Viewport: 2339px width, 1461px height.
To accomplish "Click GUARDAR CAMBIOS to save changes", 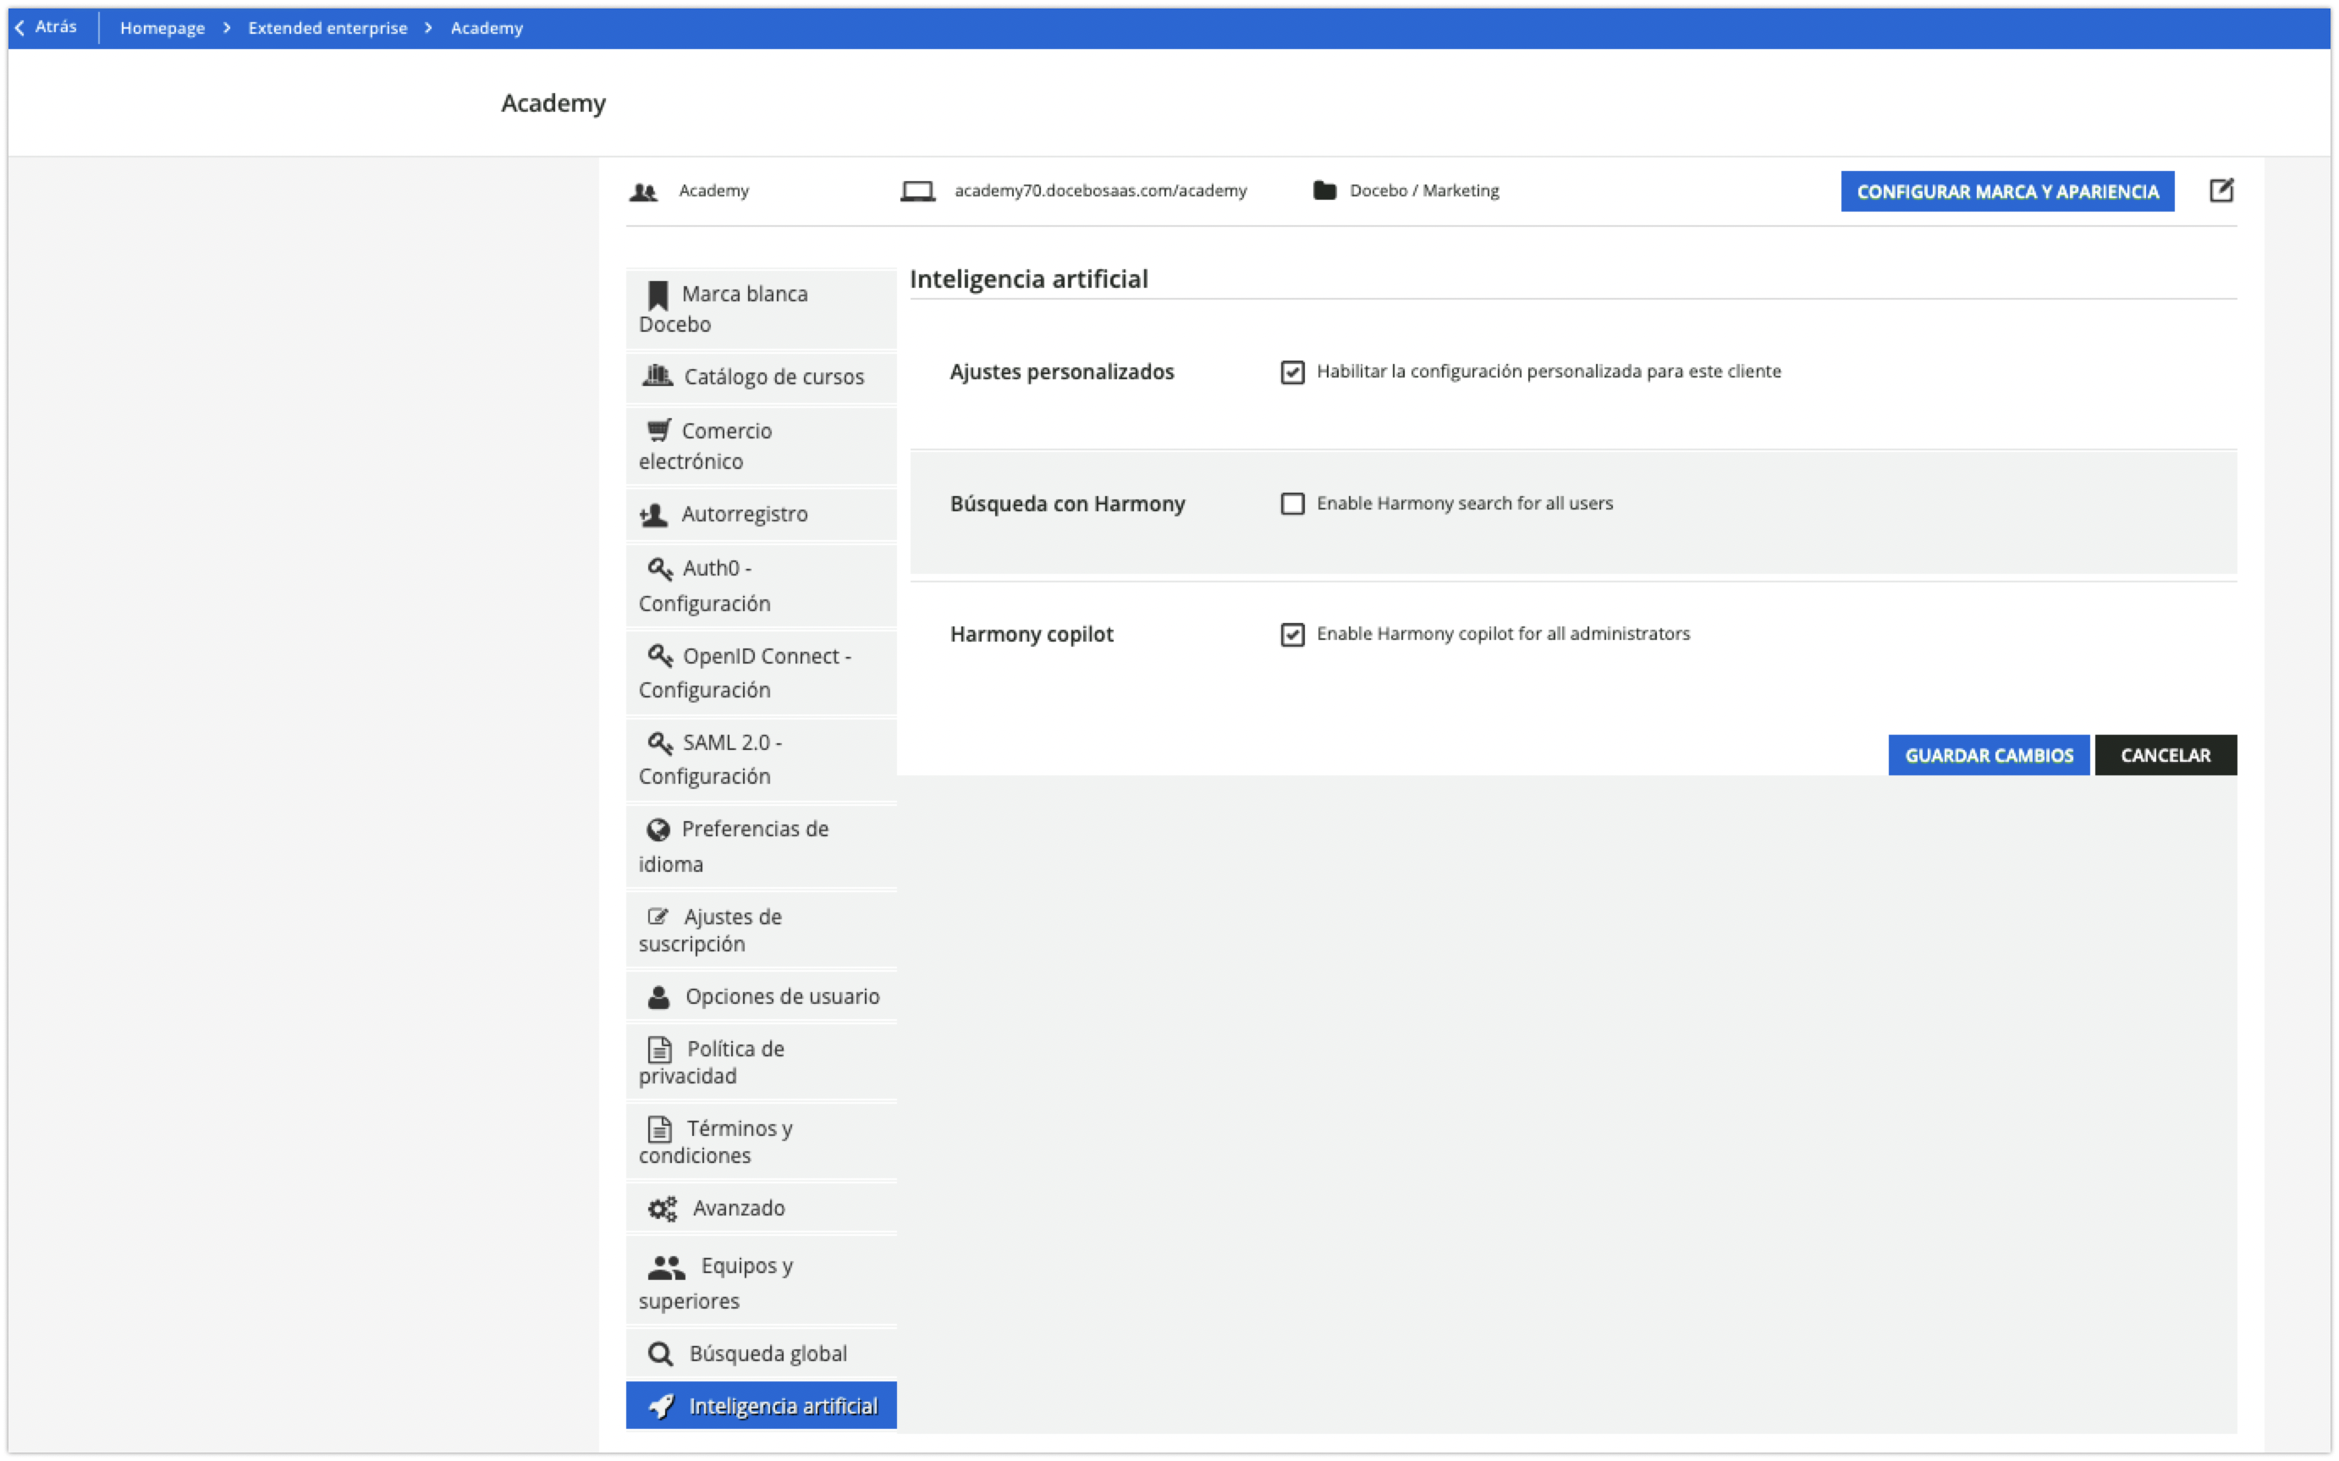I will coord(1989,755).
